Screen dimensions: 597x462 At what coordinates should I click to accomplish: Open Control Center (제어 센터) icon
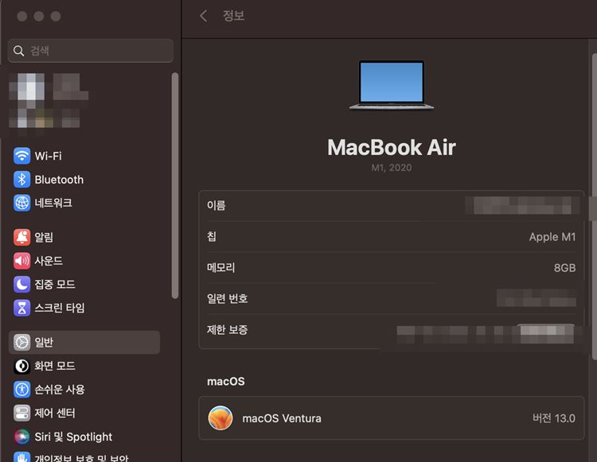(x=21, y=413)
